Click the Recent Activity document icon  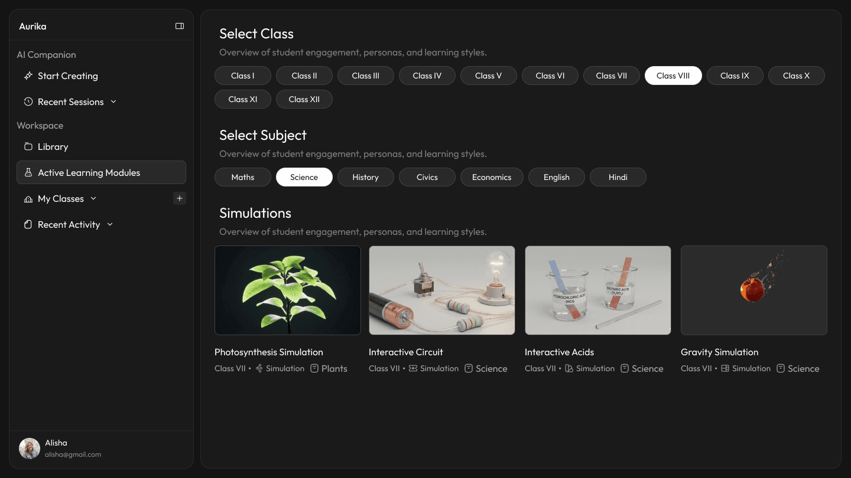(28, 224)
